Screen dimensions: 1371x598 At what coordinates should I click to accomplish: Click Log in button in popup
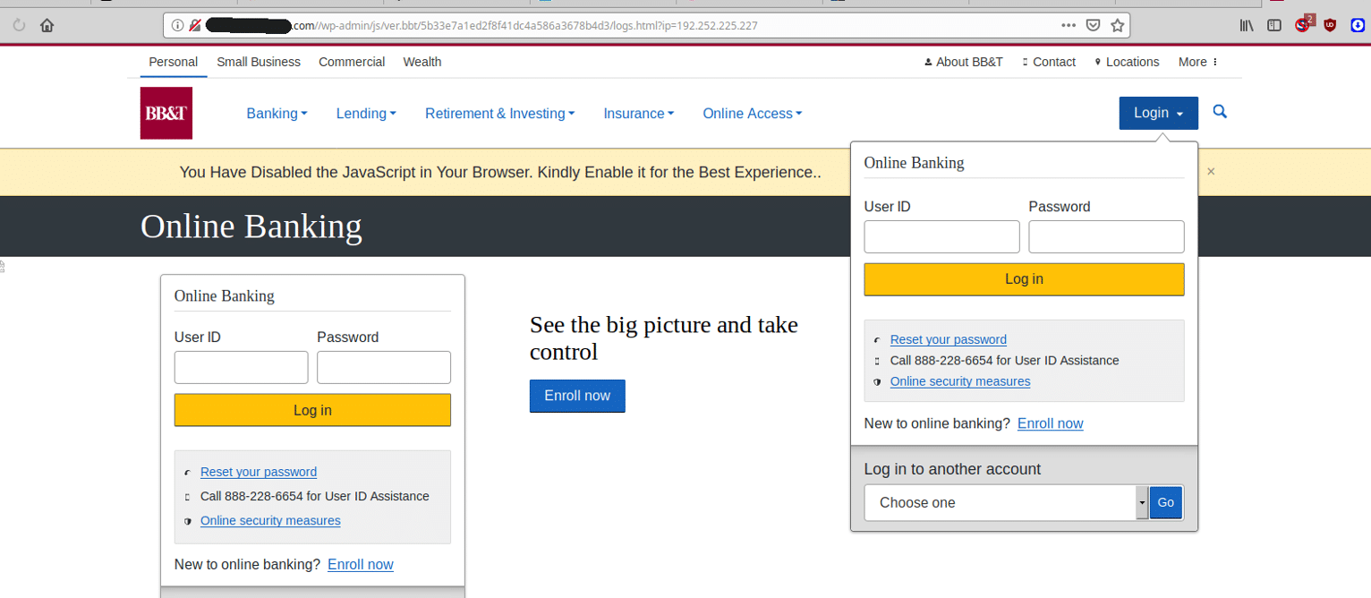1024,279
